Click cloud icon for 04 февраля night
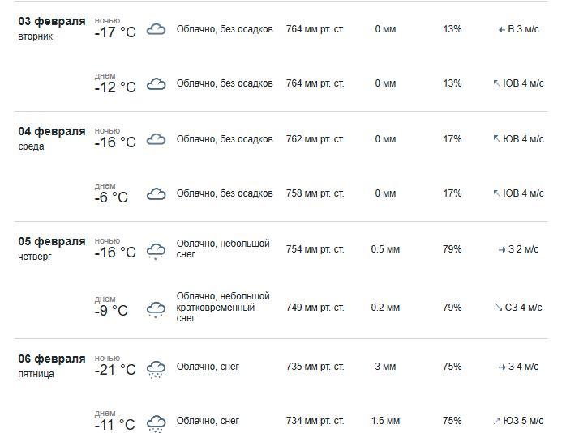The image size is (579, 433). [156, 139]
